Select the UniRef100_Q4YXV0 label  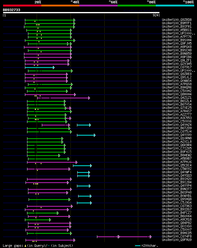coord(177,135)
